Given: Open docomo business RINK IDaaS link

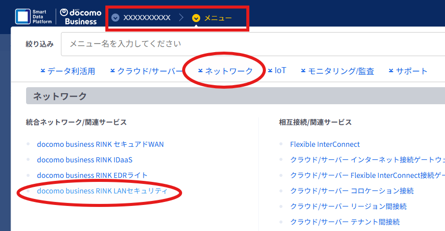Looking at the screenshot, I should pyautogui.click(x=85, y=160).
